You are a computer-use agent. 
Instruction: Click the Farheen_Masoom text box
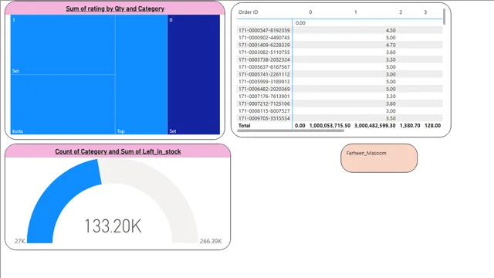[379, 158]
